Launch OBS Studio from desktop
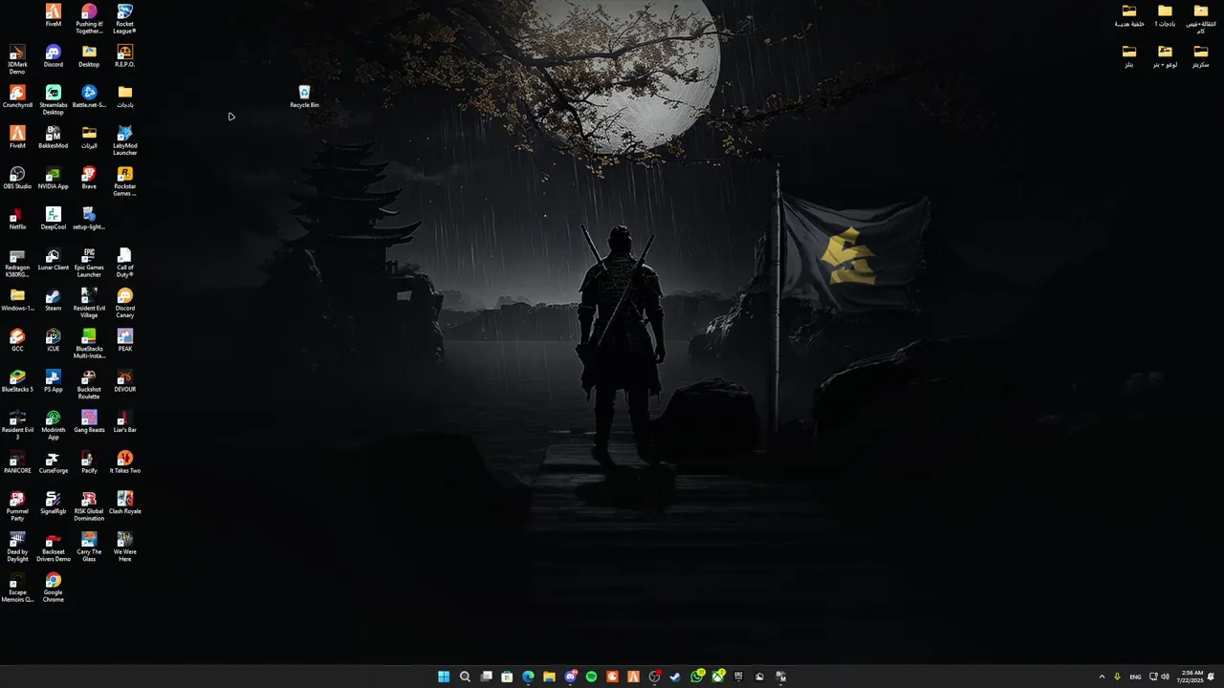Viewport: 1224px width, 688px height. (x=17, y=178)
